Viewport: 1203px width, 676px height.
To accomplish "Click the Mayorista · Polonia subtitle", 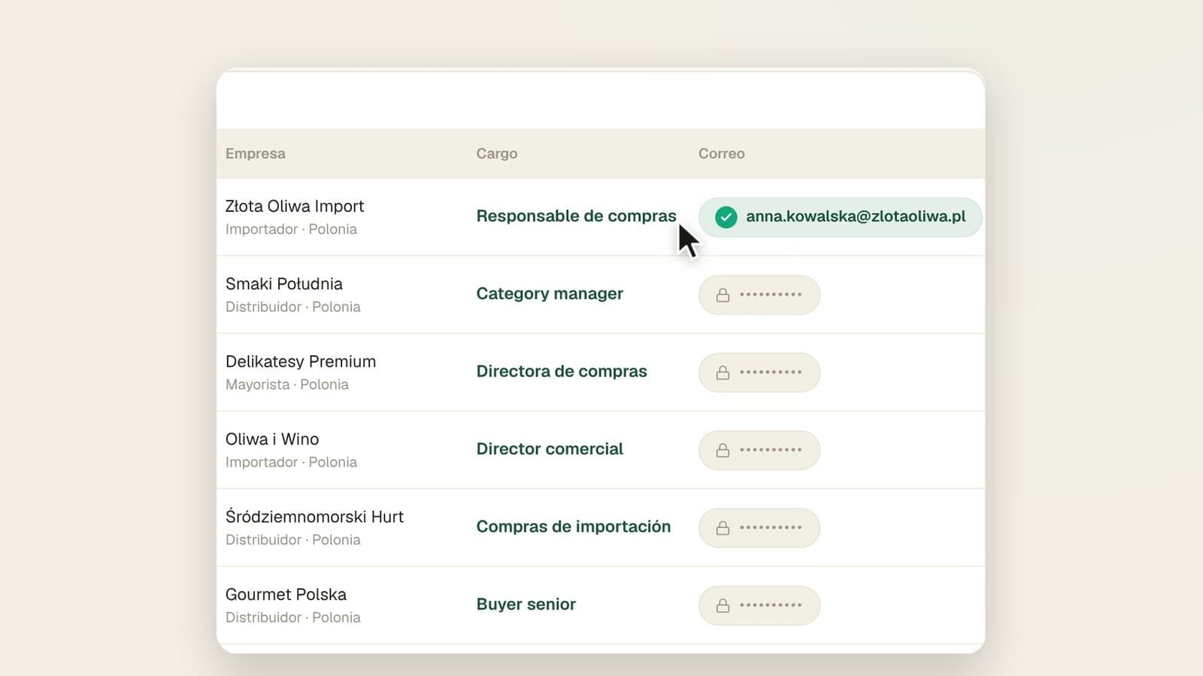I will click(287, 385).
